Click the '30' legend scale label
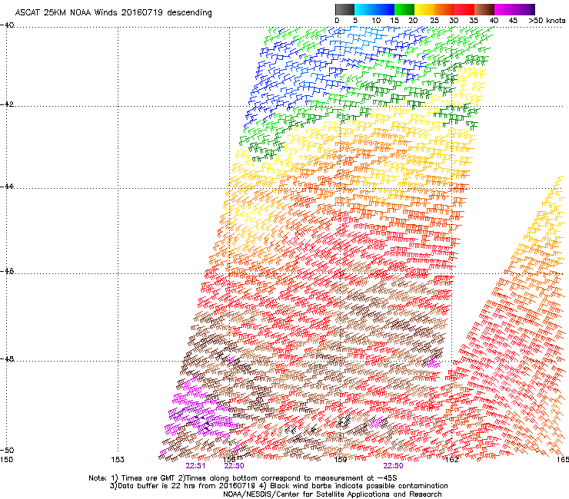569x499 pixels. (454, 20)
